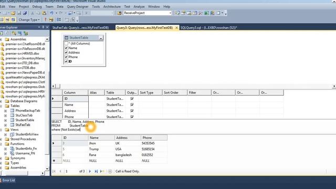This screenshot has width=336, height=189.
Task: Uncheck ID in StudentTable box
Action: click(66, 61)
